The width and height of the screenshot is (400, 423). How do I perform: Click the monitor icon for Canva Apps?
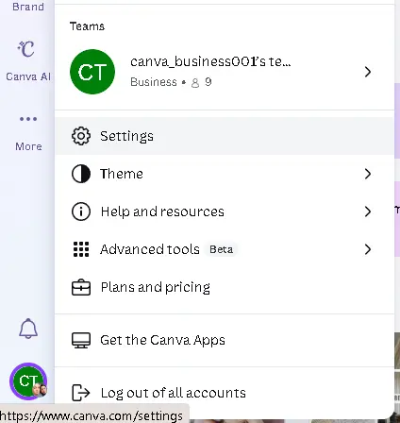(81, 340)
